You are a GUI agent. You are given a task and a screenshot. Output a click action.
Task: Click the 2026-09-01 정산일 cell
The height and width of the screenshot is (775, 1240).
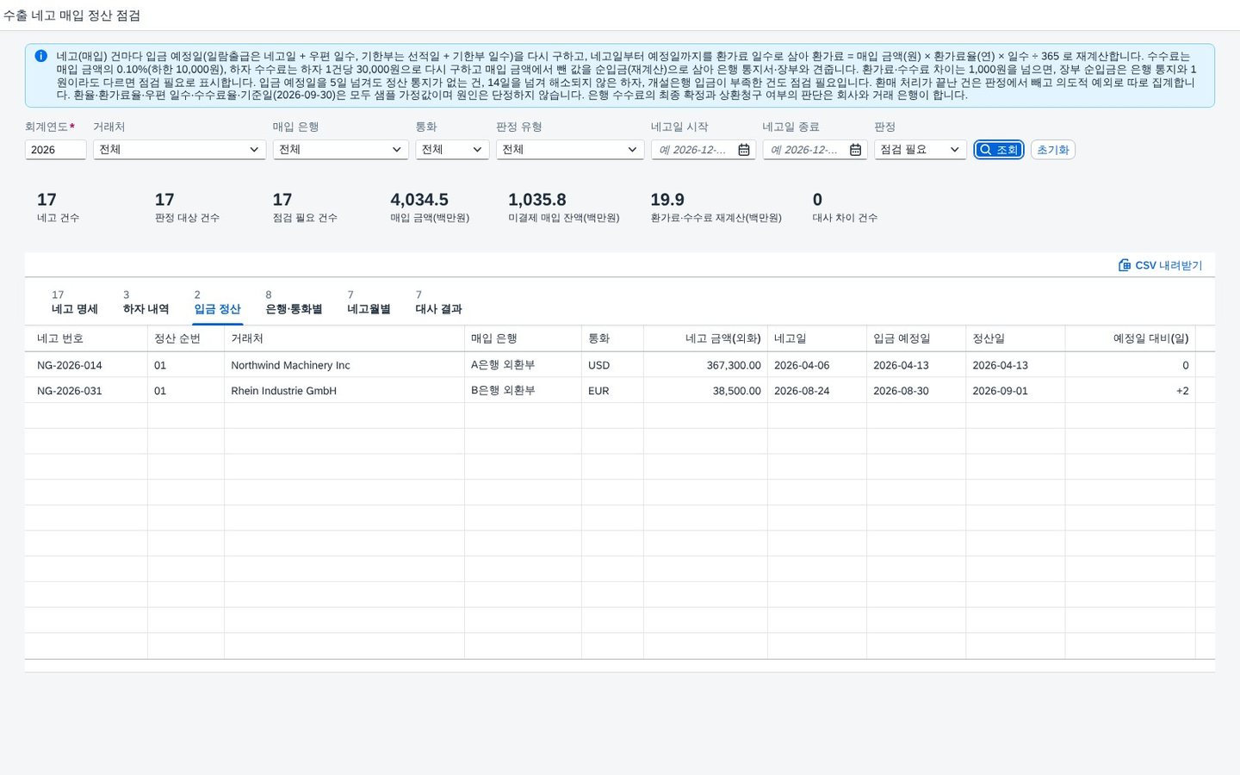coord(1015,391)
